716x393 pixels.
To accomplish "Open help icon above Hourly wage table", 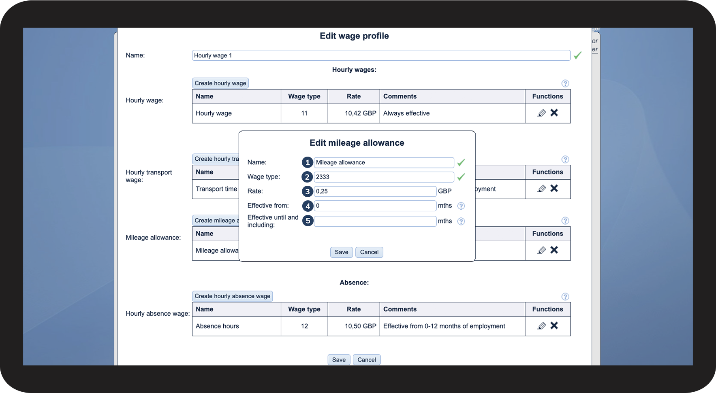I will coord(565,83).
